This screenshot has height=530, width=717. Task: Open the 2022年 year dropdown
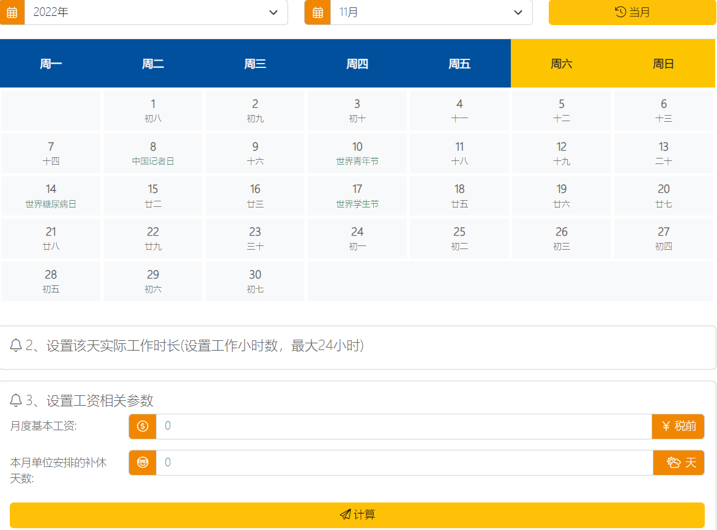156,12
